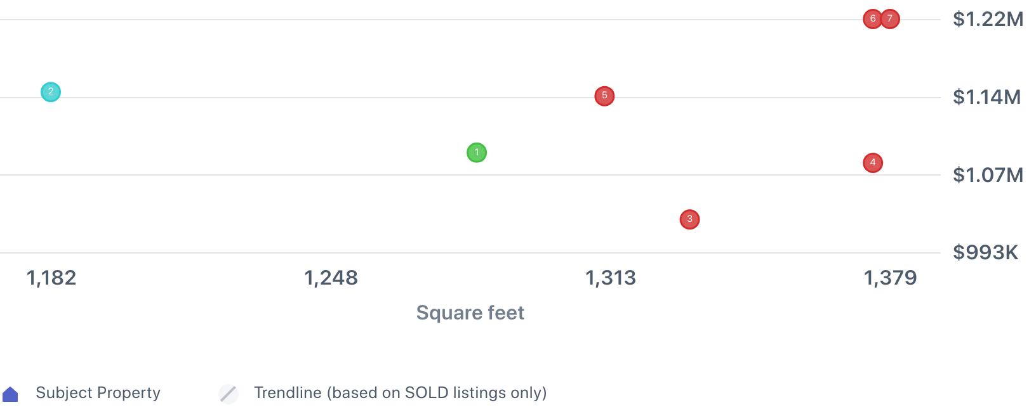Open red data point number 5

(604, 96)
